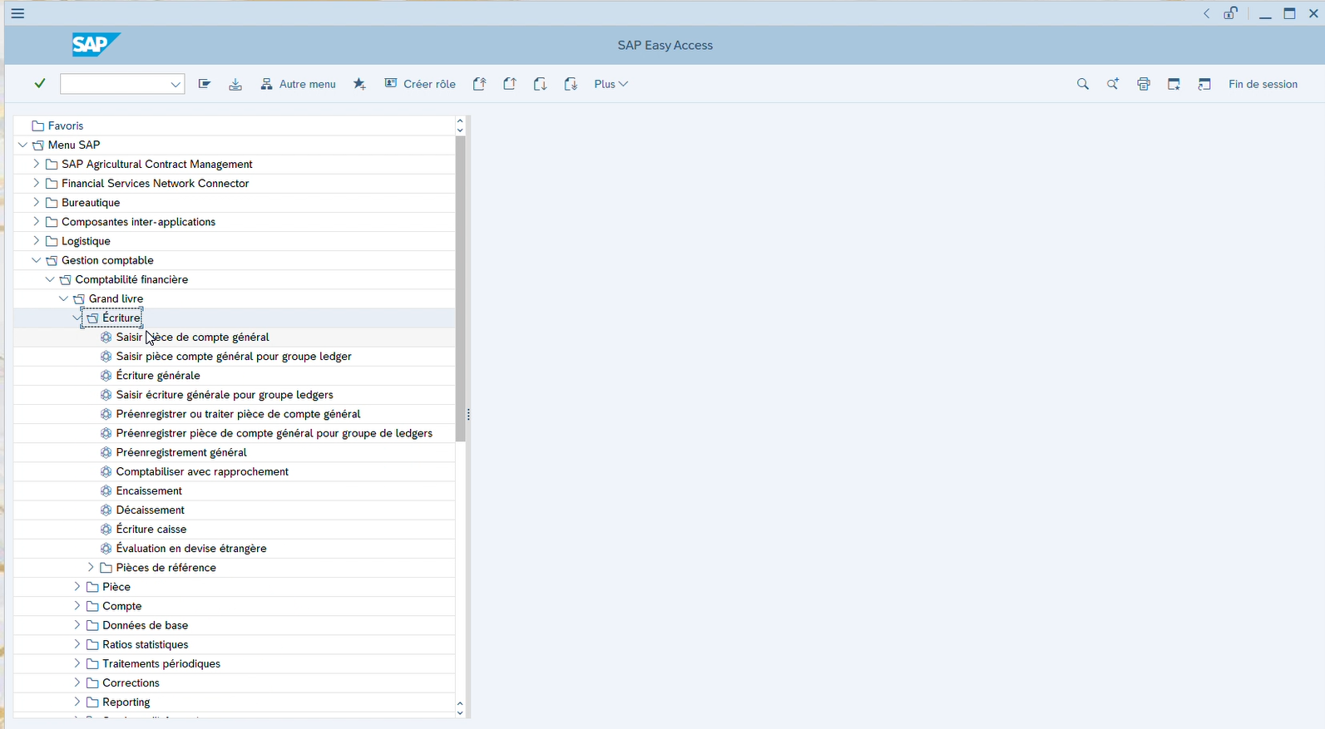Expand SAP Agricultural Contract Management node

pyautogui.click(x=36, y=164)
